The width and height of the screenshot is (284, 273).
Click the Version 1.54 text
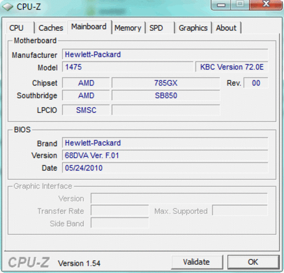pos(79,263)
